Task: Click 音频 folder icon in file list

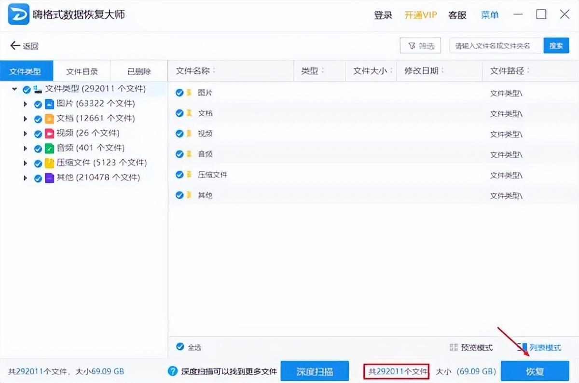Action: point(190,154)
